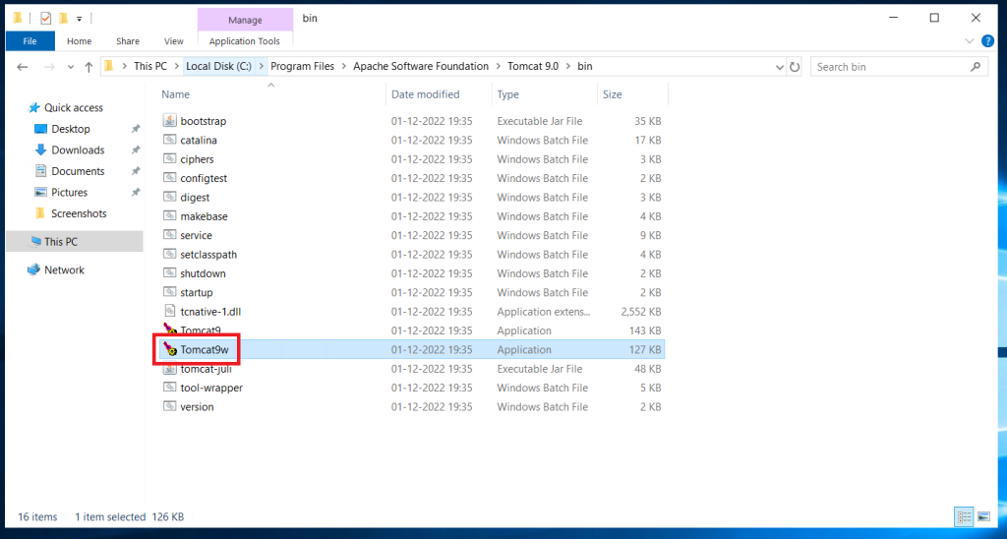This screenshot has height=539, width=1007.
Task: Navigate to Local Disk (C:) breadcrumb
Action: click(218, 66)
